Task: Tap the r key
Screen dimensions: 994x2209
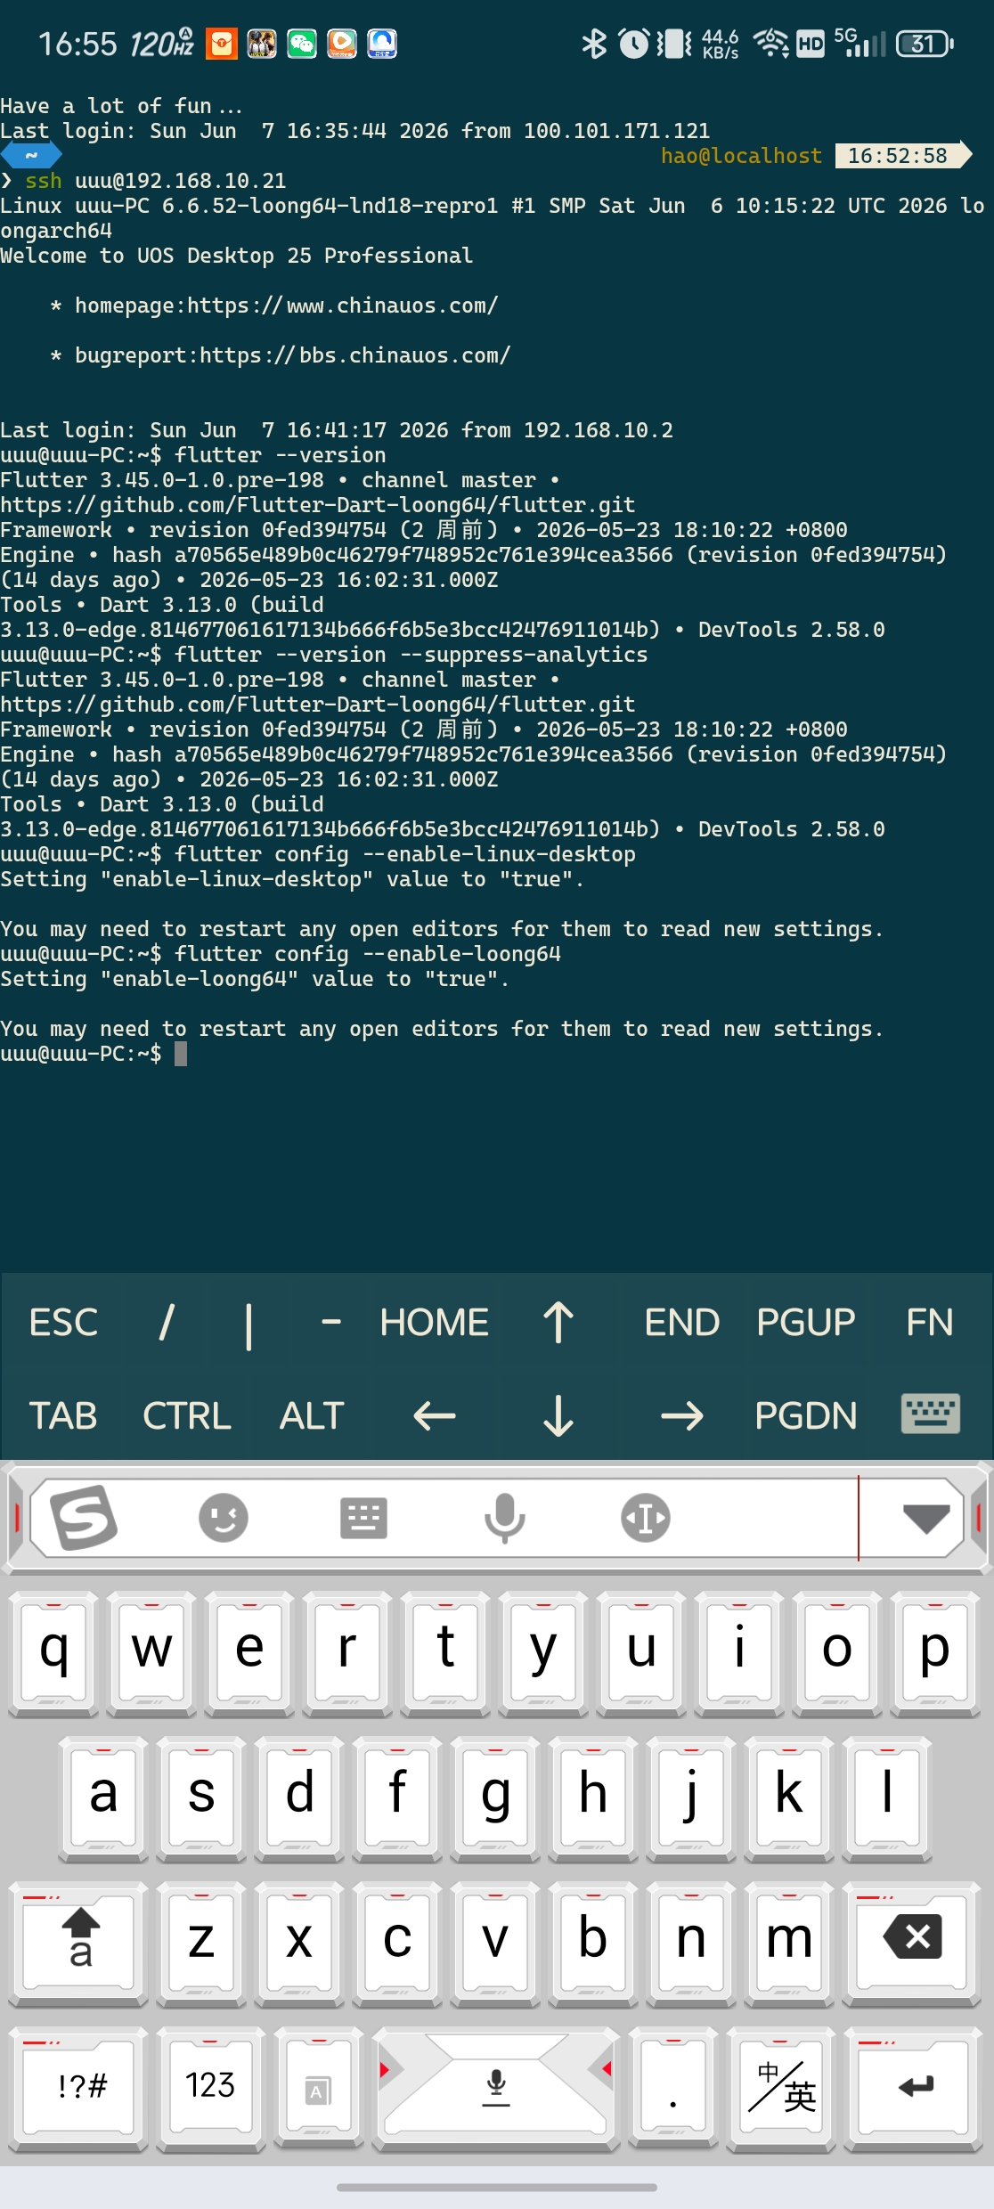Action: click(348, 1652)
